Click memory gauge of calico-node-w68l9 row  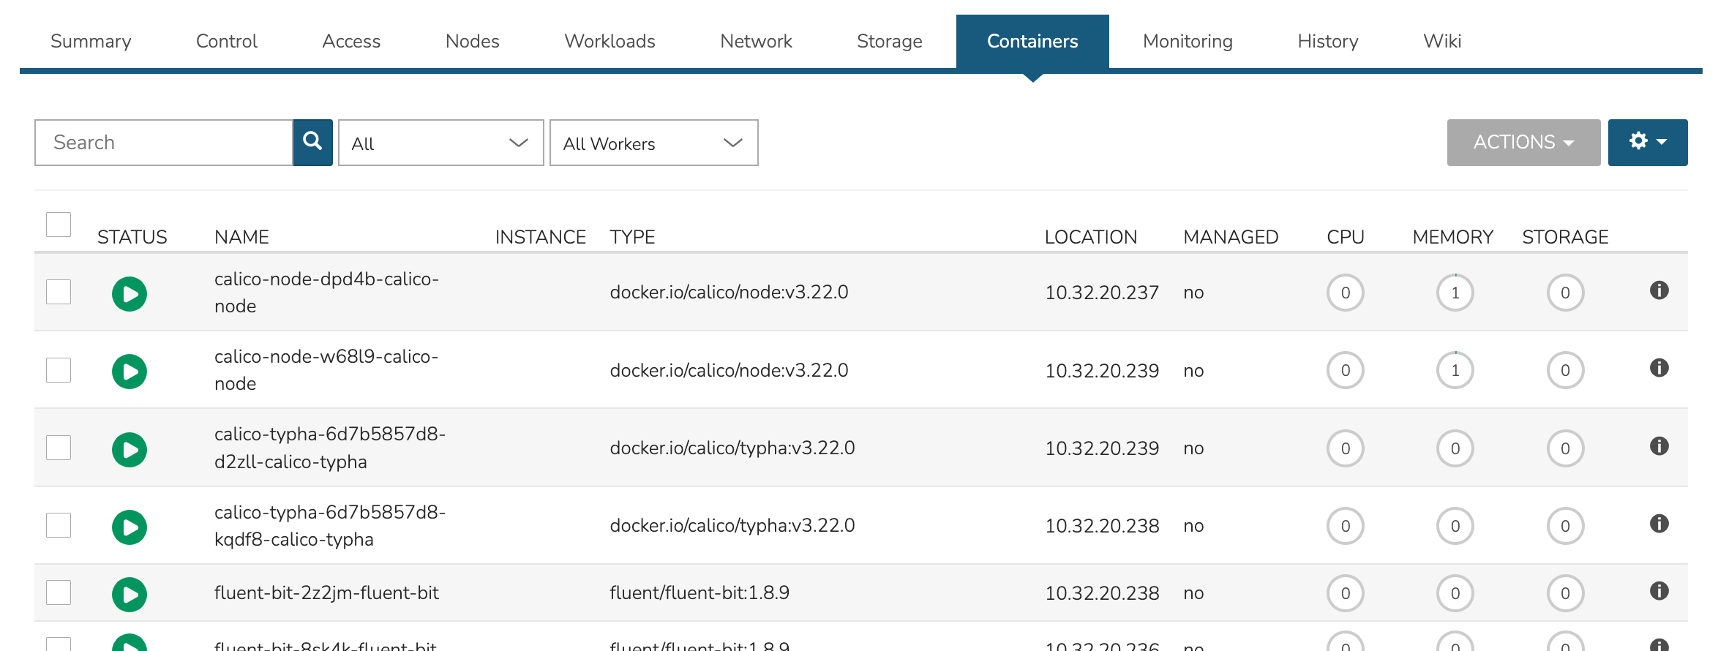click(x=1455, y=371)
